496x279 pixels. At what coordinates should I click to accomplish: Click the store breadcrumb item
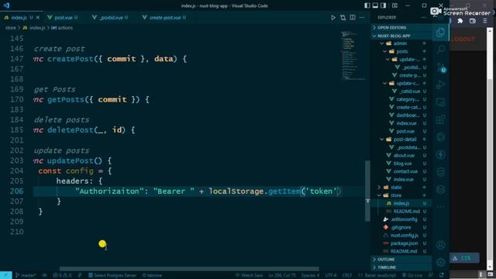pos(10,28)
